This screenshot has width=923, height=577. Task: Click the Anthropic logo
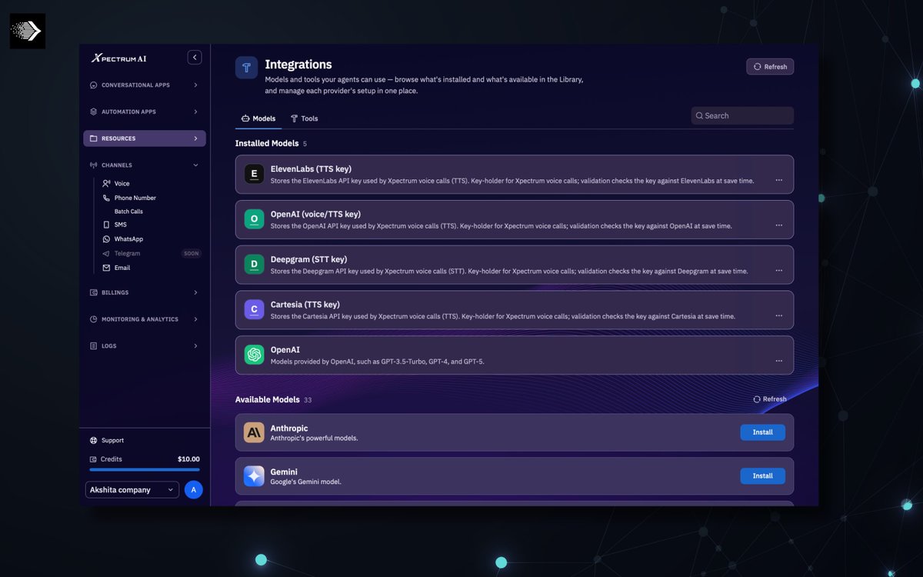click(x=254, y=432)
